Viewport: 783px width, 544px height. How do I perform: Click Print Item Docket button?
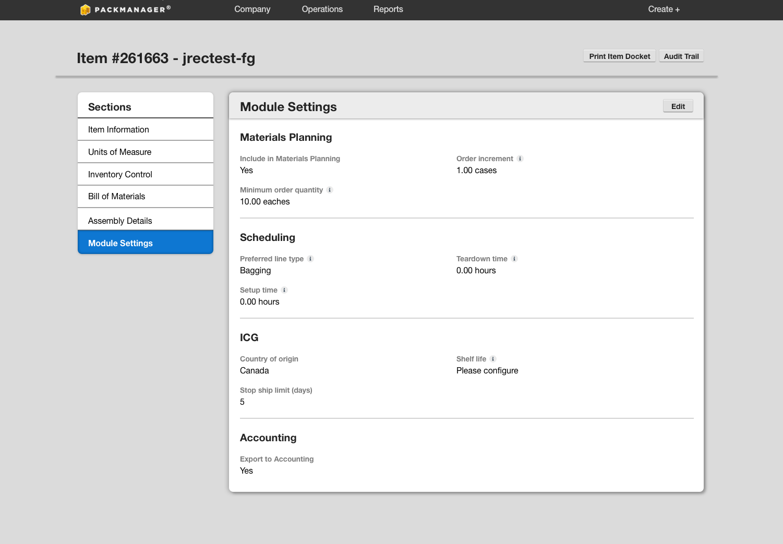[x=620, y=56]
